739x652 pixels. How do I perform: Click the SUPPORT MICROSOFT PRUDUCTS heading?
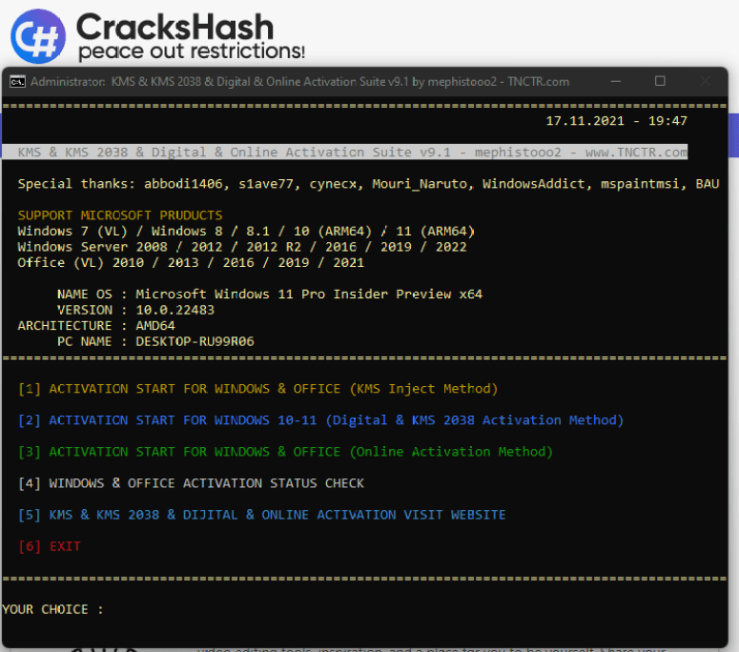click(x=120, y=215)
